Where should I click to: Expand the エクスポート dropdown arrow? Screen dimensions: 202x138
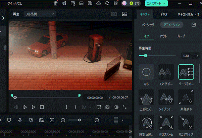pyautogui.click(x=164, y=3)
